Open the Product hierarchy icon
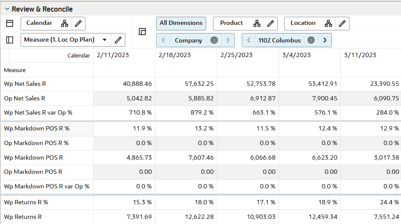The width and height of the screenshot is (401, 224). pyautogui.click(x=257, y=24)
